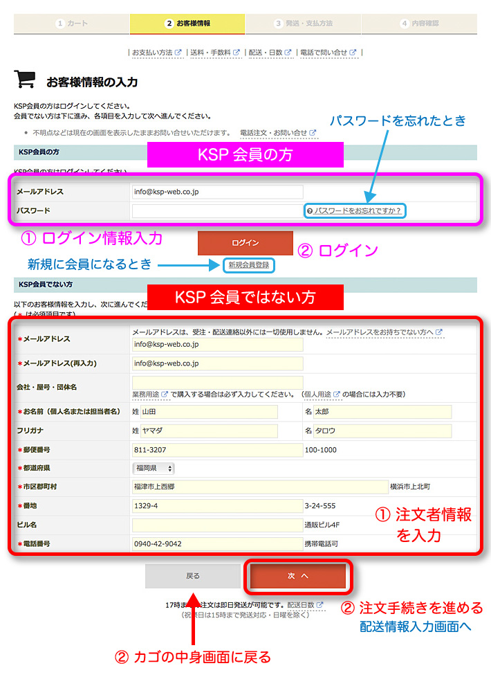
Task: Focus the member パスワード field
Action: [217, 210]
